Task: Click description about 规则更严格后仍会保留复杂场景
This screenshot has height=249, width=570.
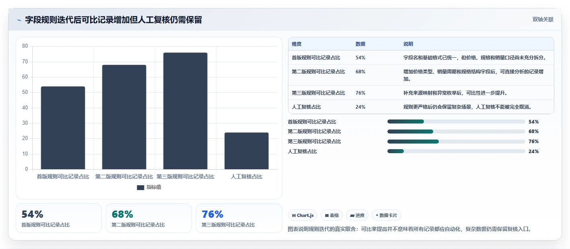Action: click(x=468, y=107)
